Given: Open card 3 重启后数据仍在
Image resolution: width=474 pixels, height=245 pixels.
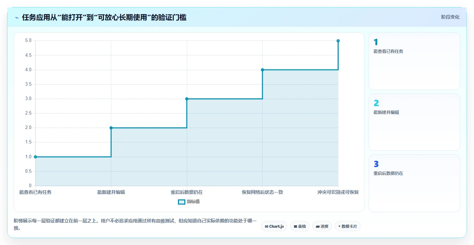Looking at the screenshot, I should 414,183.
